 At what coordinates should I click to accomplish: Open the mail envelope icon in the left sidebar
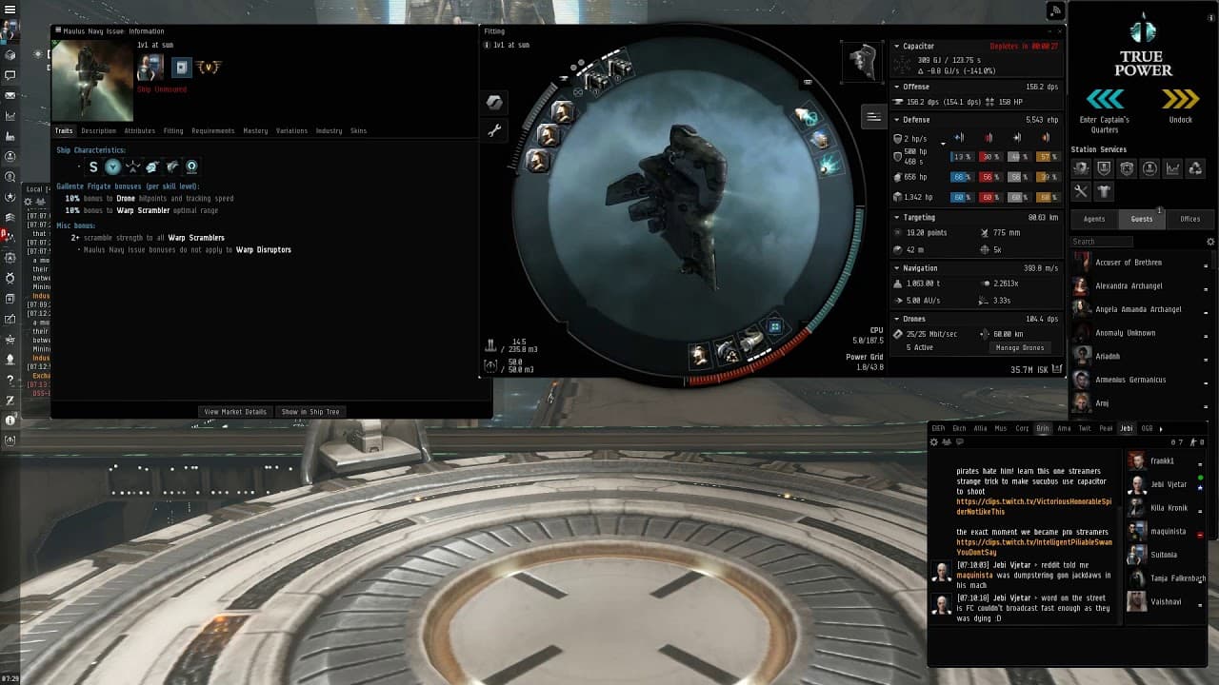tap(10, 95)
